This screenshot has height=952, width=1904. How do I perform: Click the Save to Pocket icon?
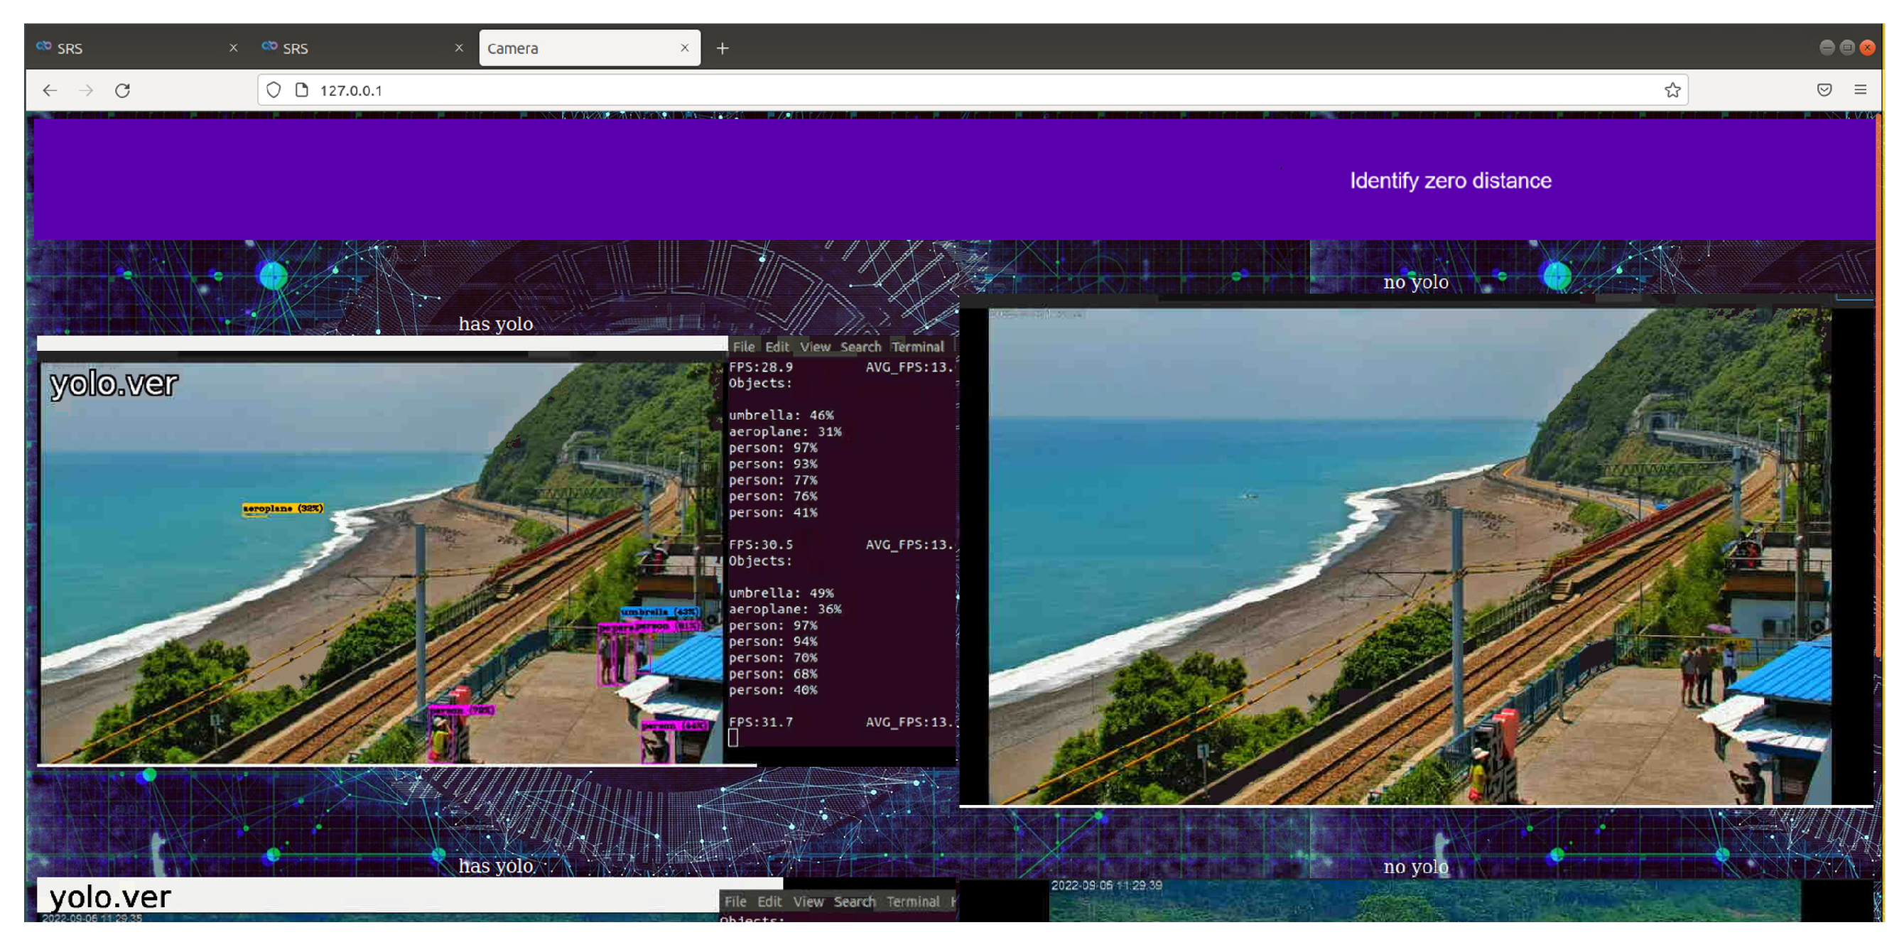coord(1824,90)
